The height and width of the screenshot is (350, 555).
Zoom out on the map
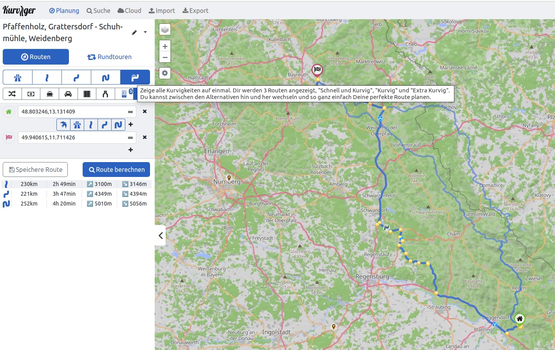click(x=165, y=58)
